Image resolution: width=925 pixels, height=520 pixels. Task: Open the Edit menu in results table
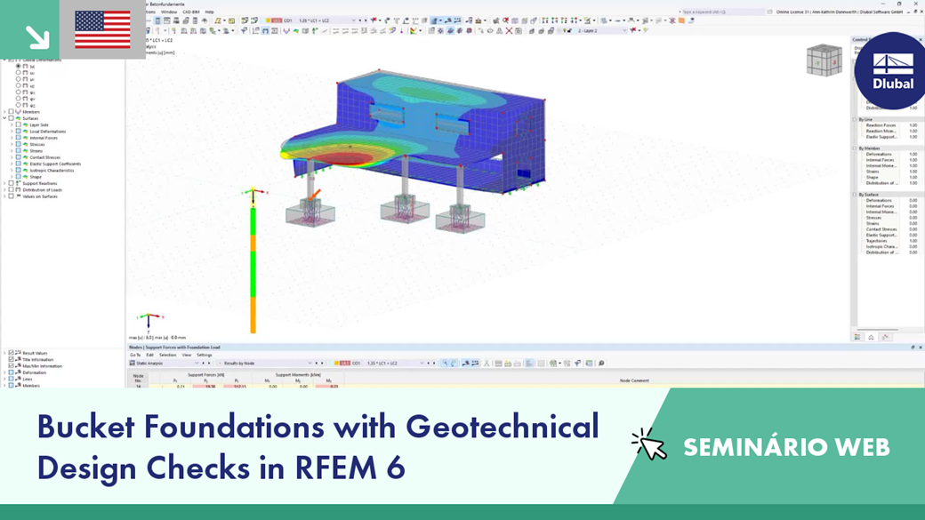149,355
